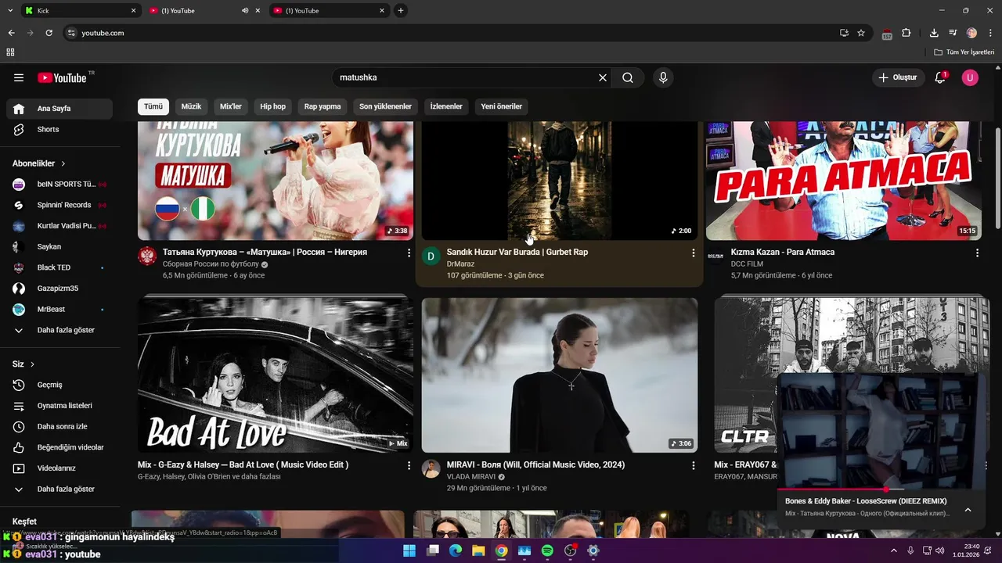Select the Rap yapma filter chip
This screenshot has height=563, width=1002.
pos(323,106)
